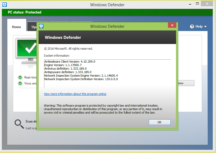Screen dimensions: 216x153
Task: Click the 'Last sca' text under Scan details
Action: coord(31,128)
